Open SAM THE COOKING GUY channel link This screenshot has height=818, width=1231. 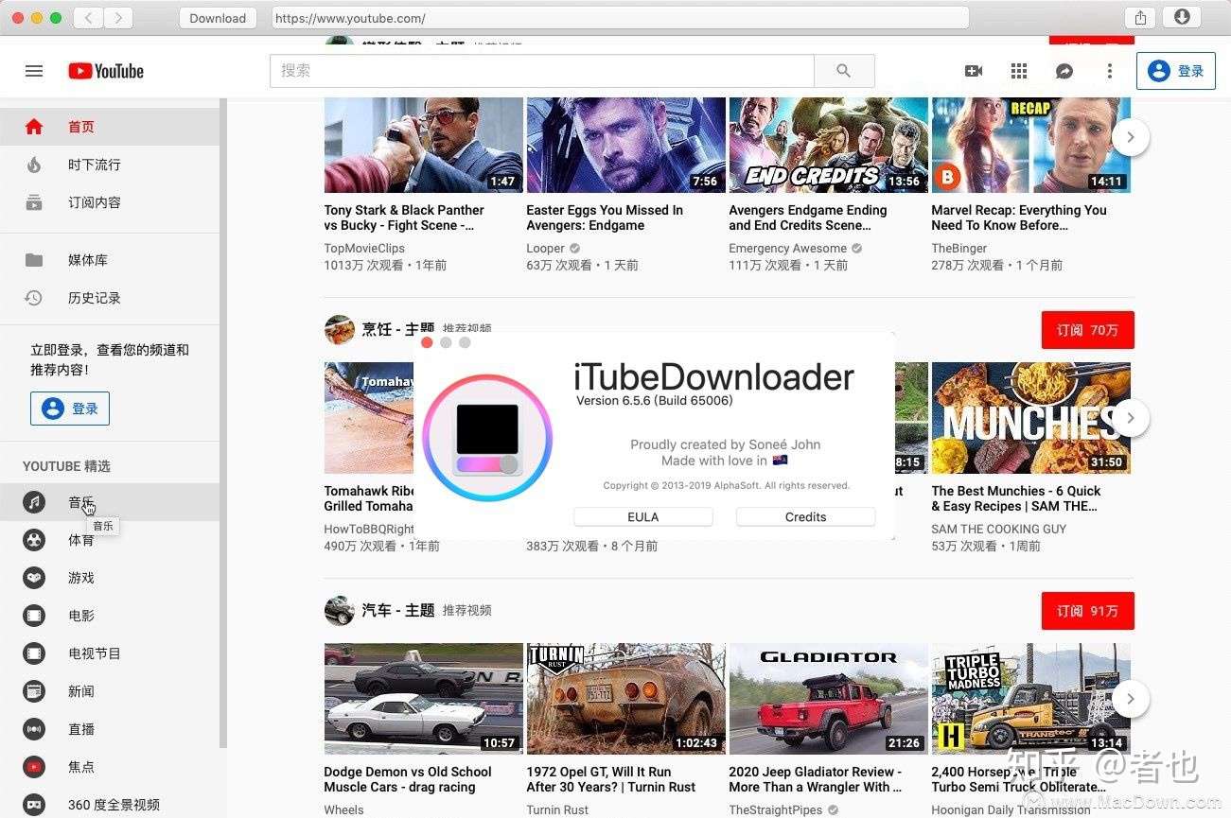(999, 530)
